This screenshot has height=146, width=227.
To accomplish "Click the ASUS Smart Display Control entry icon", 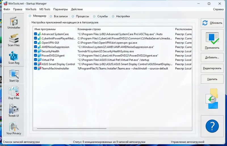I will click(x=39, y=64).
